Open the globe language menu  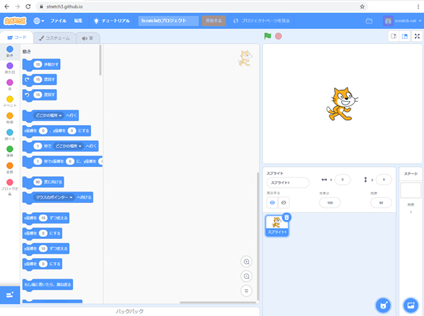click(39, 21)
